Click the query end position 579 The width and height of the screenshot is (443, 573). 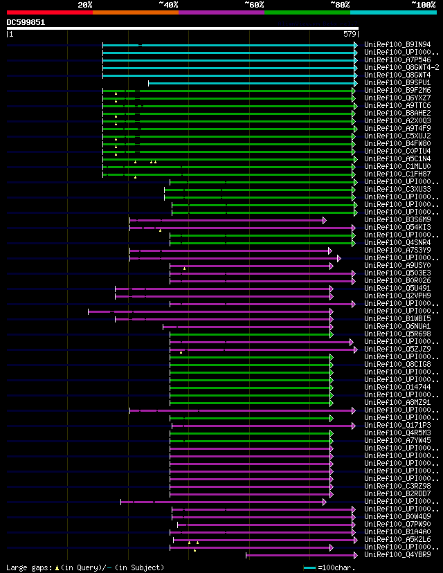click(x=350, y=34)
